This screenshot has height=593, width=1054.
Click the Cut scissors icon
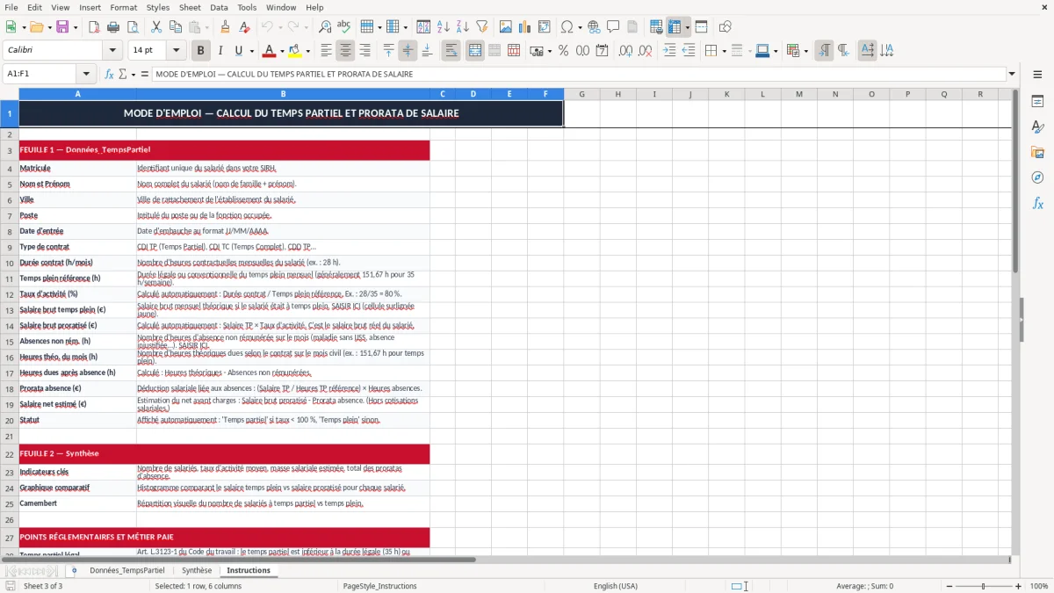pos(155,27)
